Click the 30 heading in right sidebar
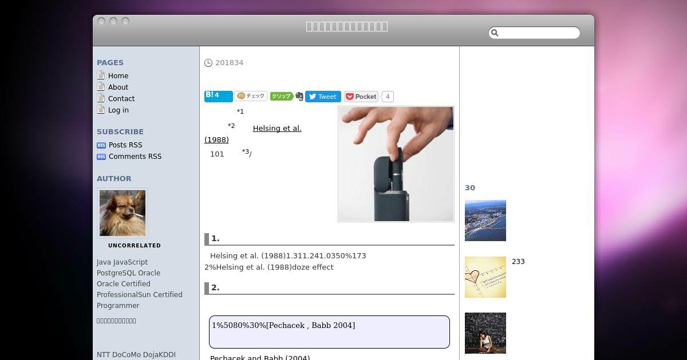687x360 pixels. [x=470, y=188]
